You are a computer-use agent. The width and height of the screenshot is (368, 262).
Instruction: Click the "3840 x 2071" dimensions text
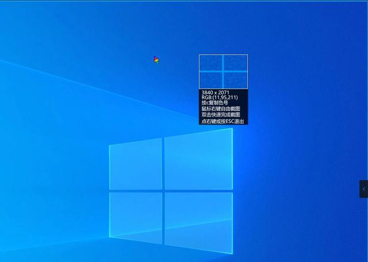point(215,93)
